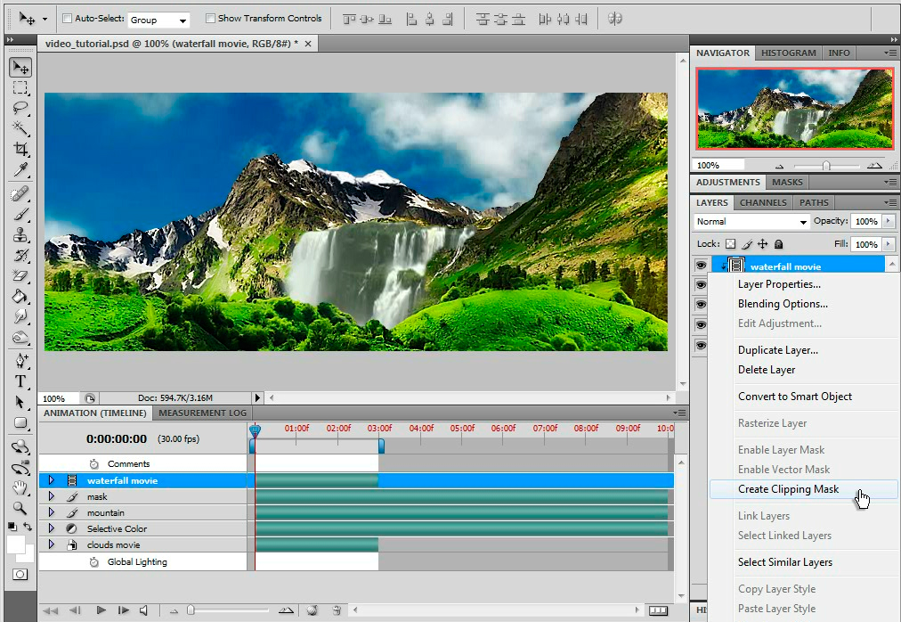Open the blend mode Normal dropdown
The image size is (901, 622).
coord(751,222)
